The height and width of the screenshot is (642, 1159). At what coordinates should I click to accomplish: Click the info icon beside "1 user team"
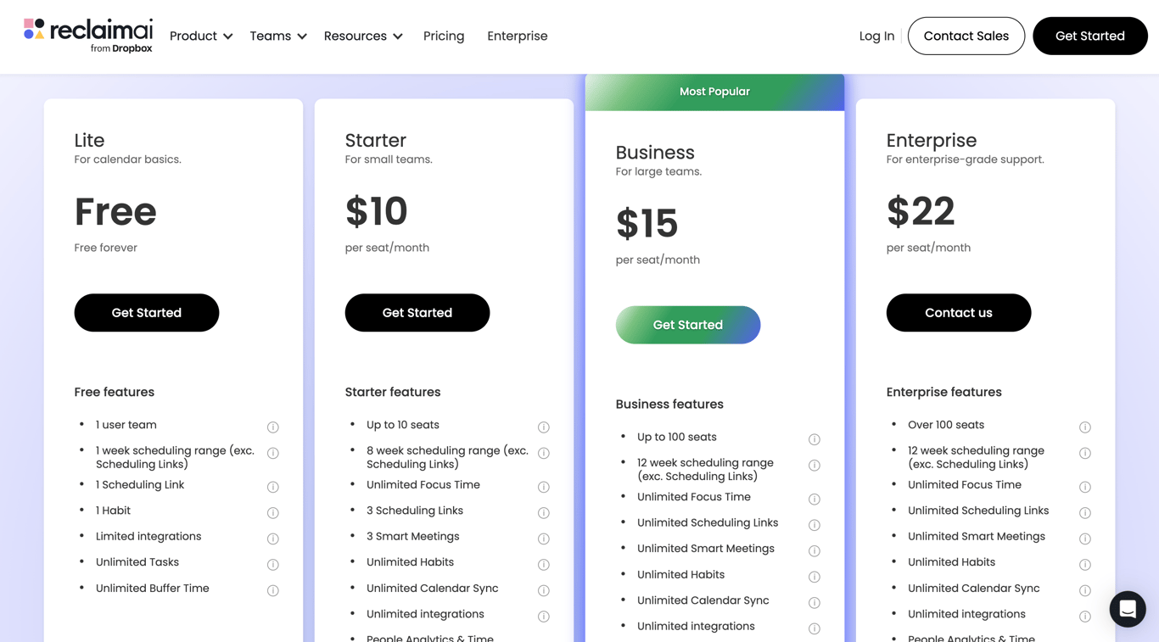pyautogui.click(x=273, y=427)
